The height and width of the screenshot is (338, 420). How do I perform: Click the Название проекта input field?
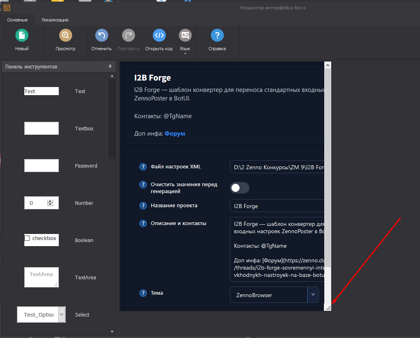tap(277, 206)
